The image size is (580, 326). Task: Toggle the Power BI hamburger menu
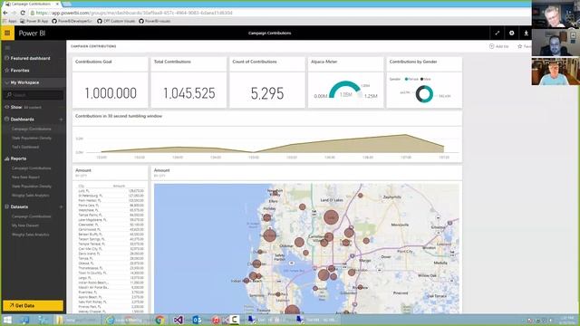(x=7, y=33)
